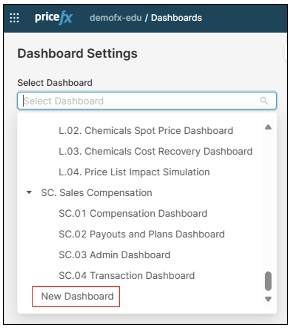292x328 pixels.
Task: Open SC.03 Admin Dashboard option
Action: click(x=115, y=255)
